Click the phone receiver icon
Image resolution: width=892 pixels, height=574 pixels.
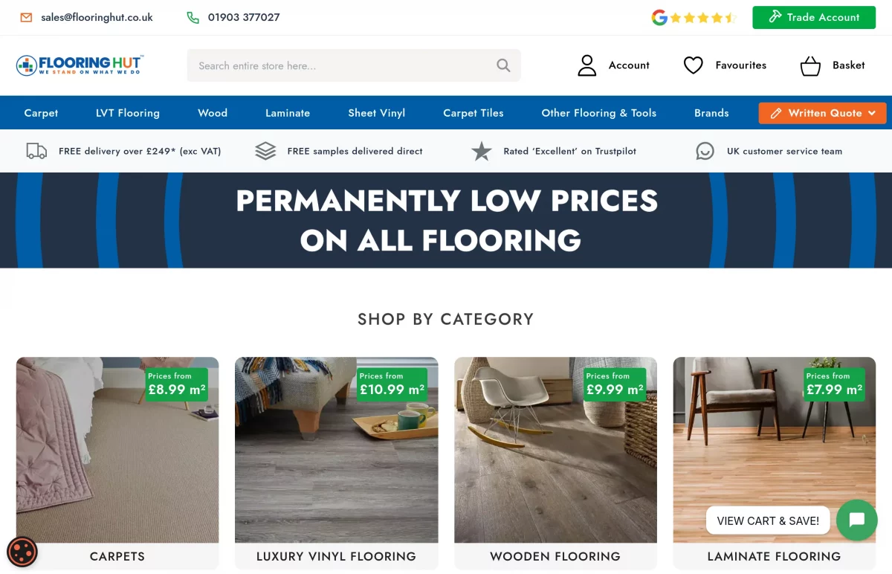tap(193, 16)
